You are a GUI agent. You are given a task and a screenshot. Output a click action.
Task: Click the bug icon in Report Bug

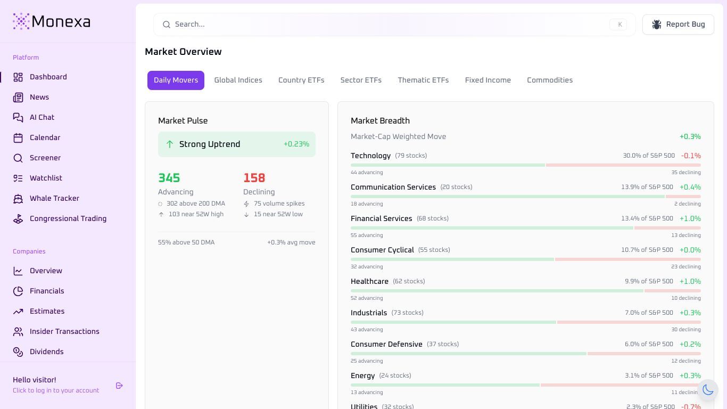[x=657, y=24]
